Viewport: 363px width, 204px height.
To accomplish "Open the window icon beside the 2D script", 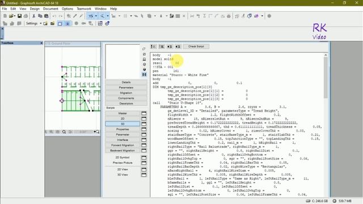I will 143,118.
